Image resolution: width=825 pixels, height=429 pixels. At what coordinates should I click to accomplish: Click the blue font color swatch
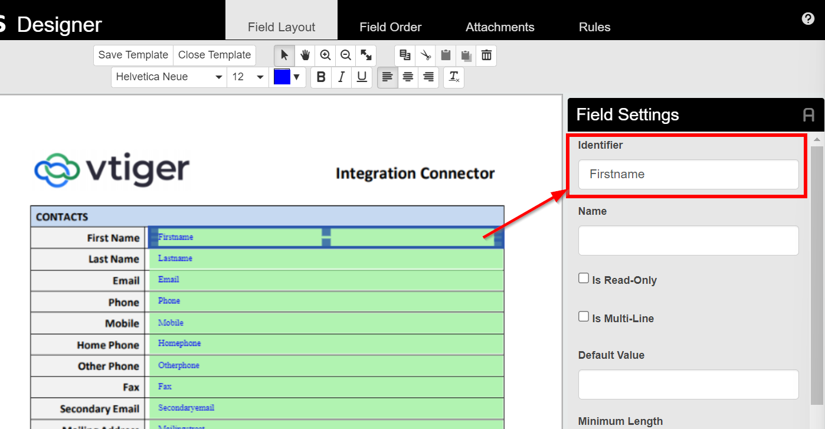(282, 77)
